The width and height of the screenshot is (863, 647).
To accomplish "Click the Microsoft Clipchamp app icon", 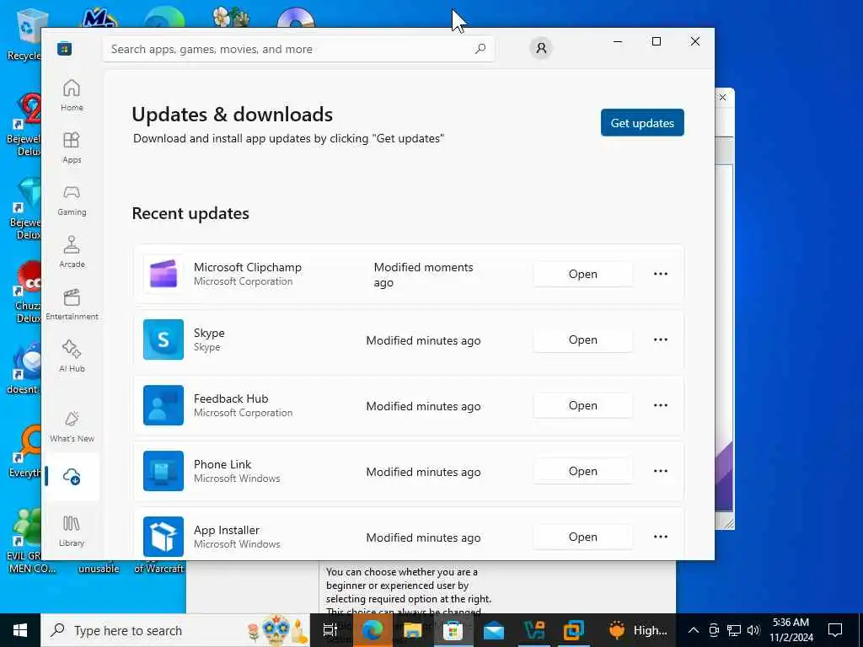I will [163, 274].
